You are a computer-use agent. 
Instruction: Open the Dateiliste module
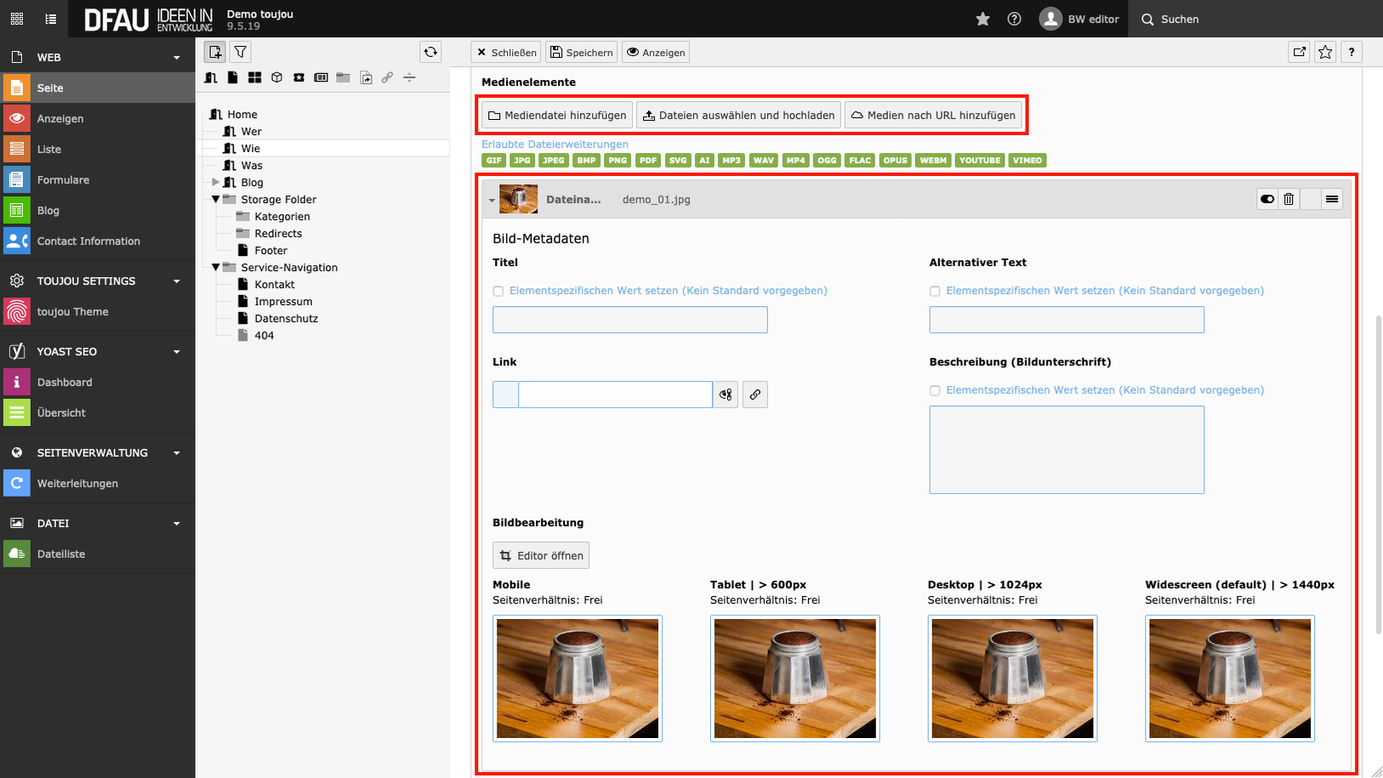tap(61, 554)
